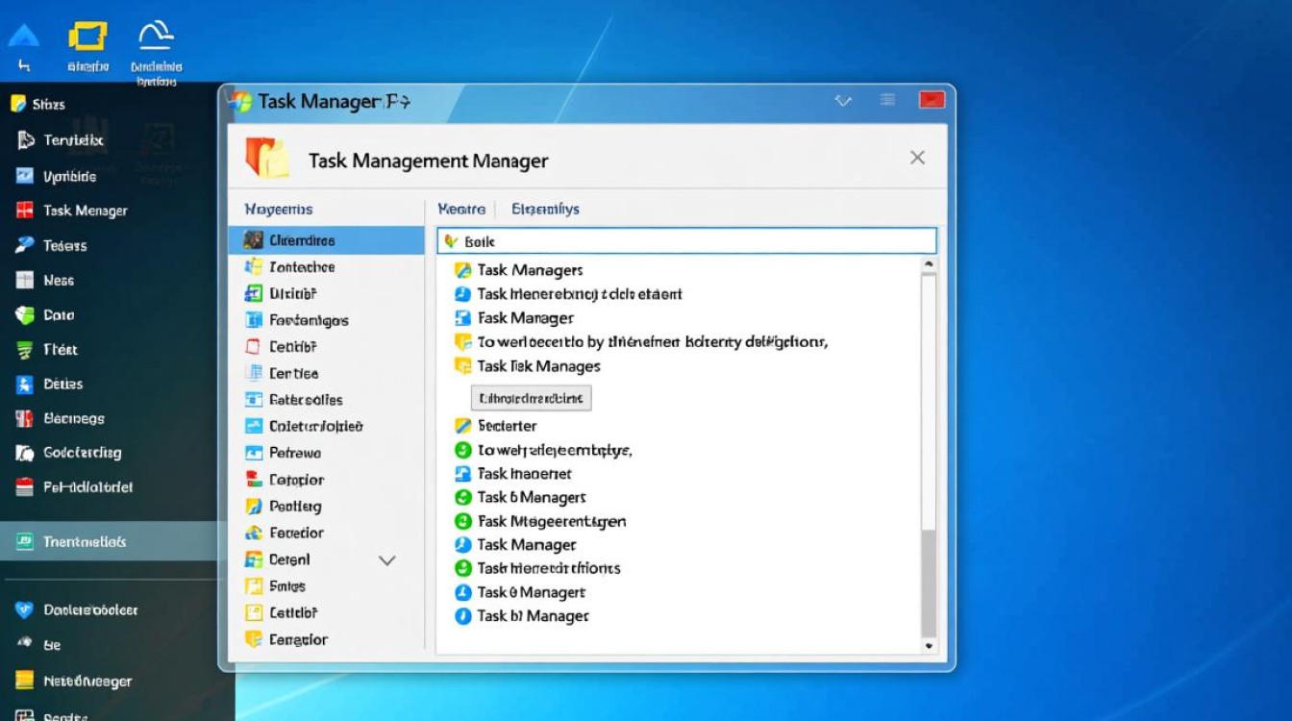Expand the chevron next to Detenl item
Screen dimensions: 1292x721
[x=387, y=560]
